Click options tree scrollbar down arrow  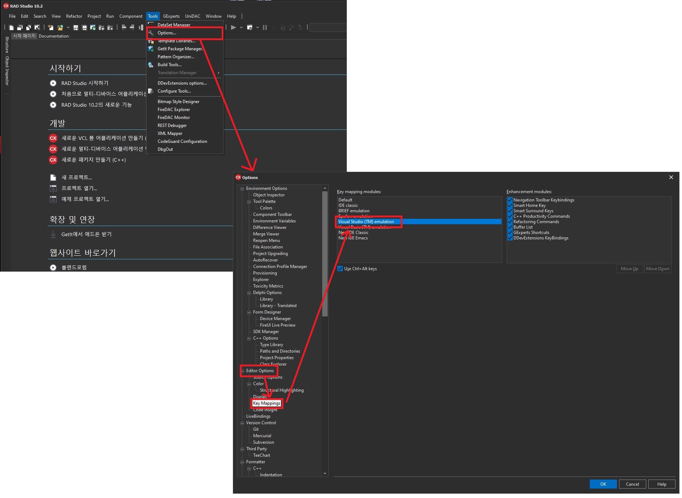point(325,473)
